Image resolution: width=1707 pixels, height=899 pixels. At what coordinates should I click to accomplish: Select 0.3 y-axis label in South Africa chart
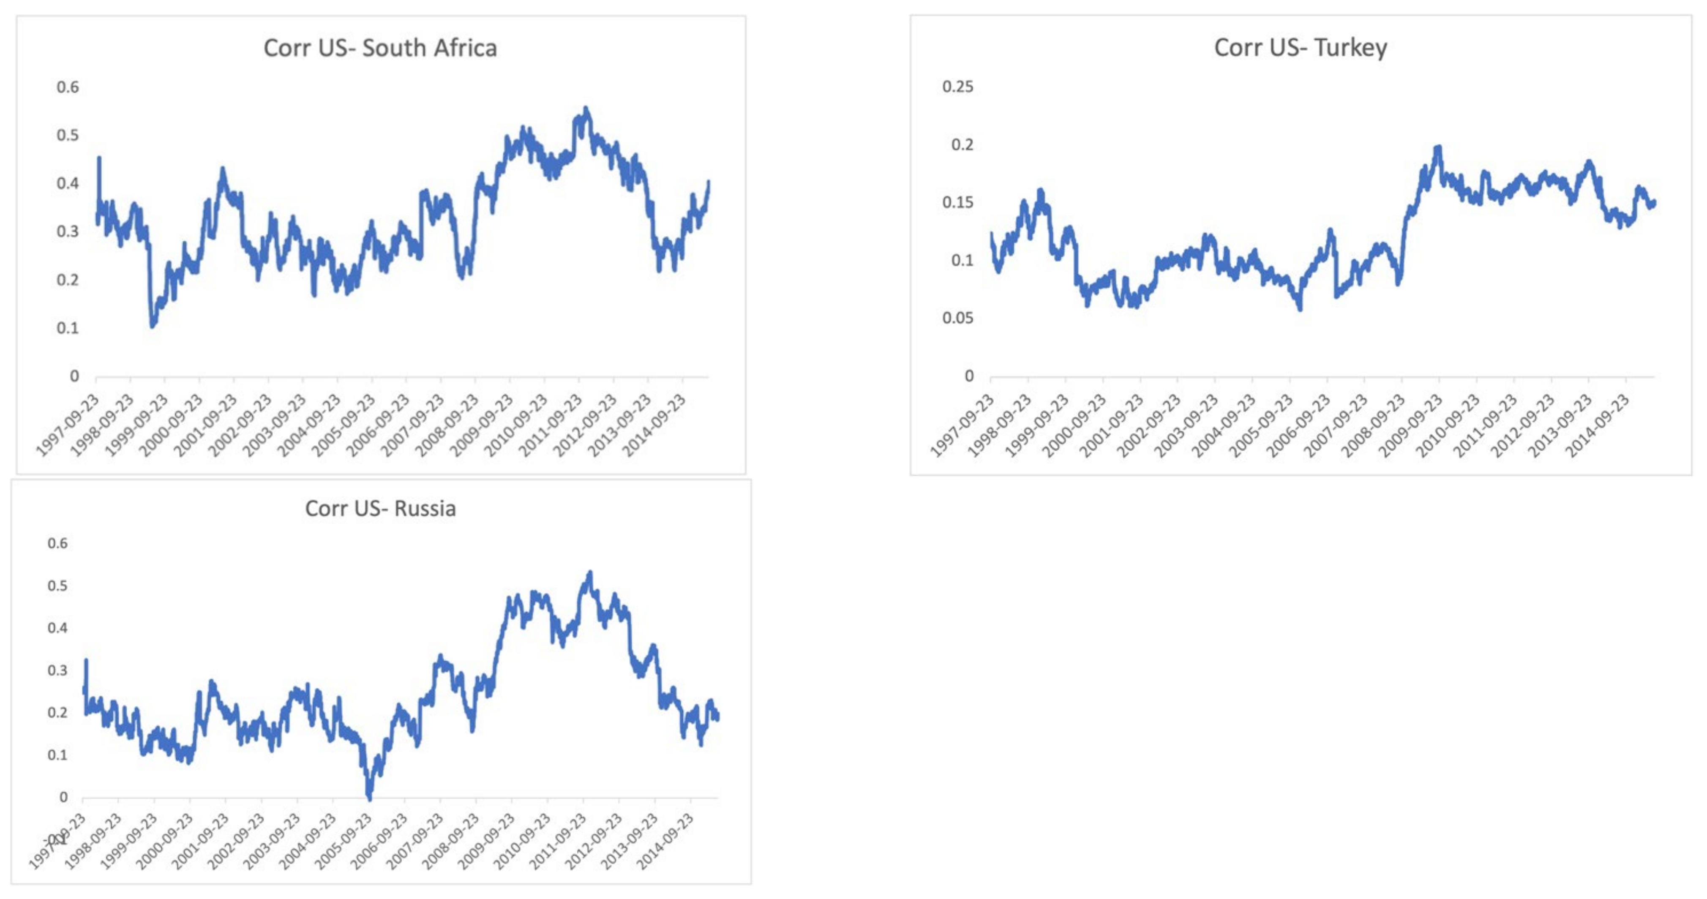point(68,232)
